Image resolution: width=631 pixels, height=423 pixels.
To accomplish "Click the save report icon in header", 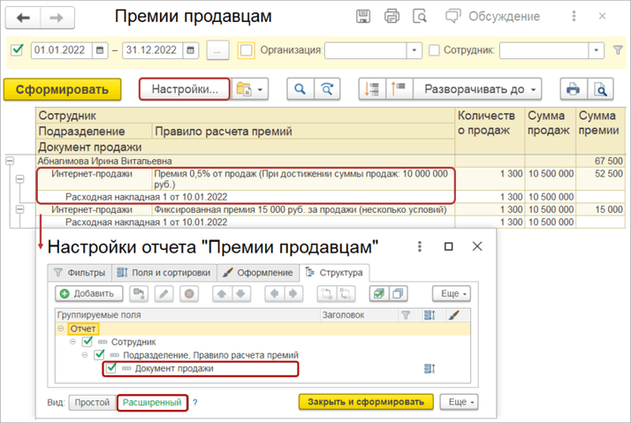I will point(362,17).
